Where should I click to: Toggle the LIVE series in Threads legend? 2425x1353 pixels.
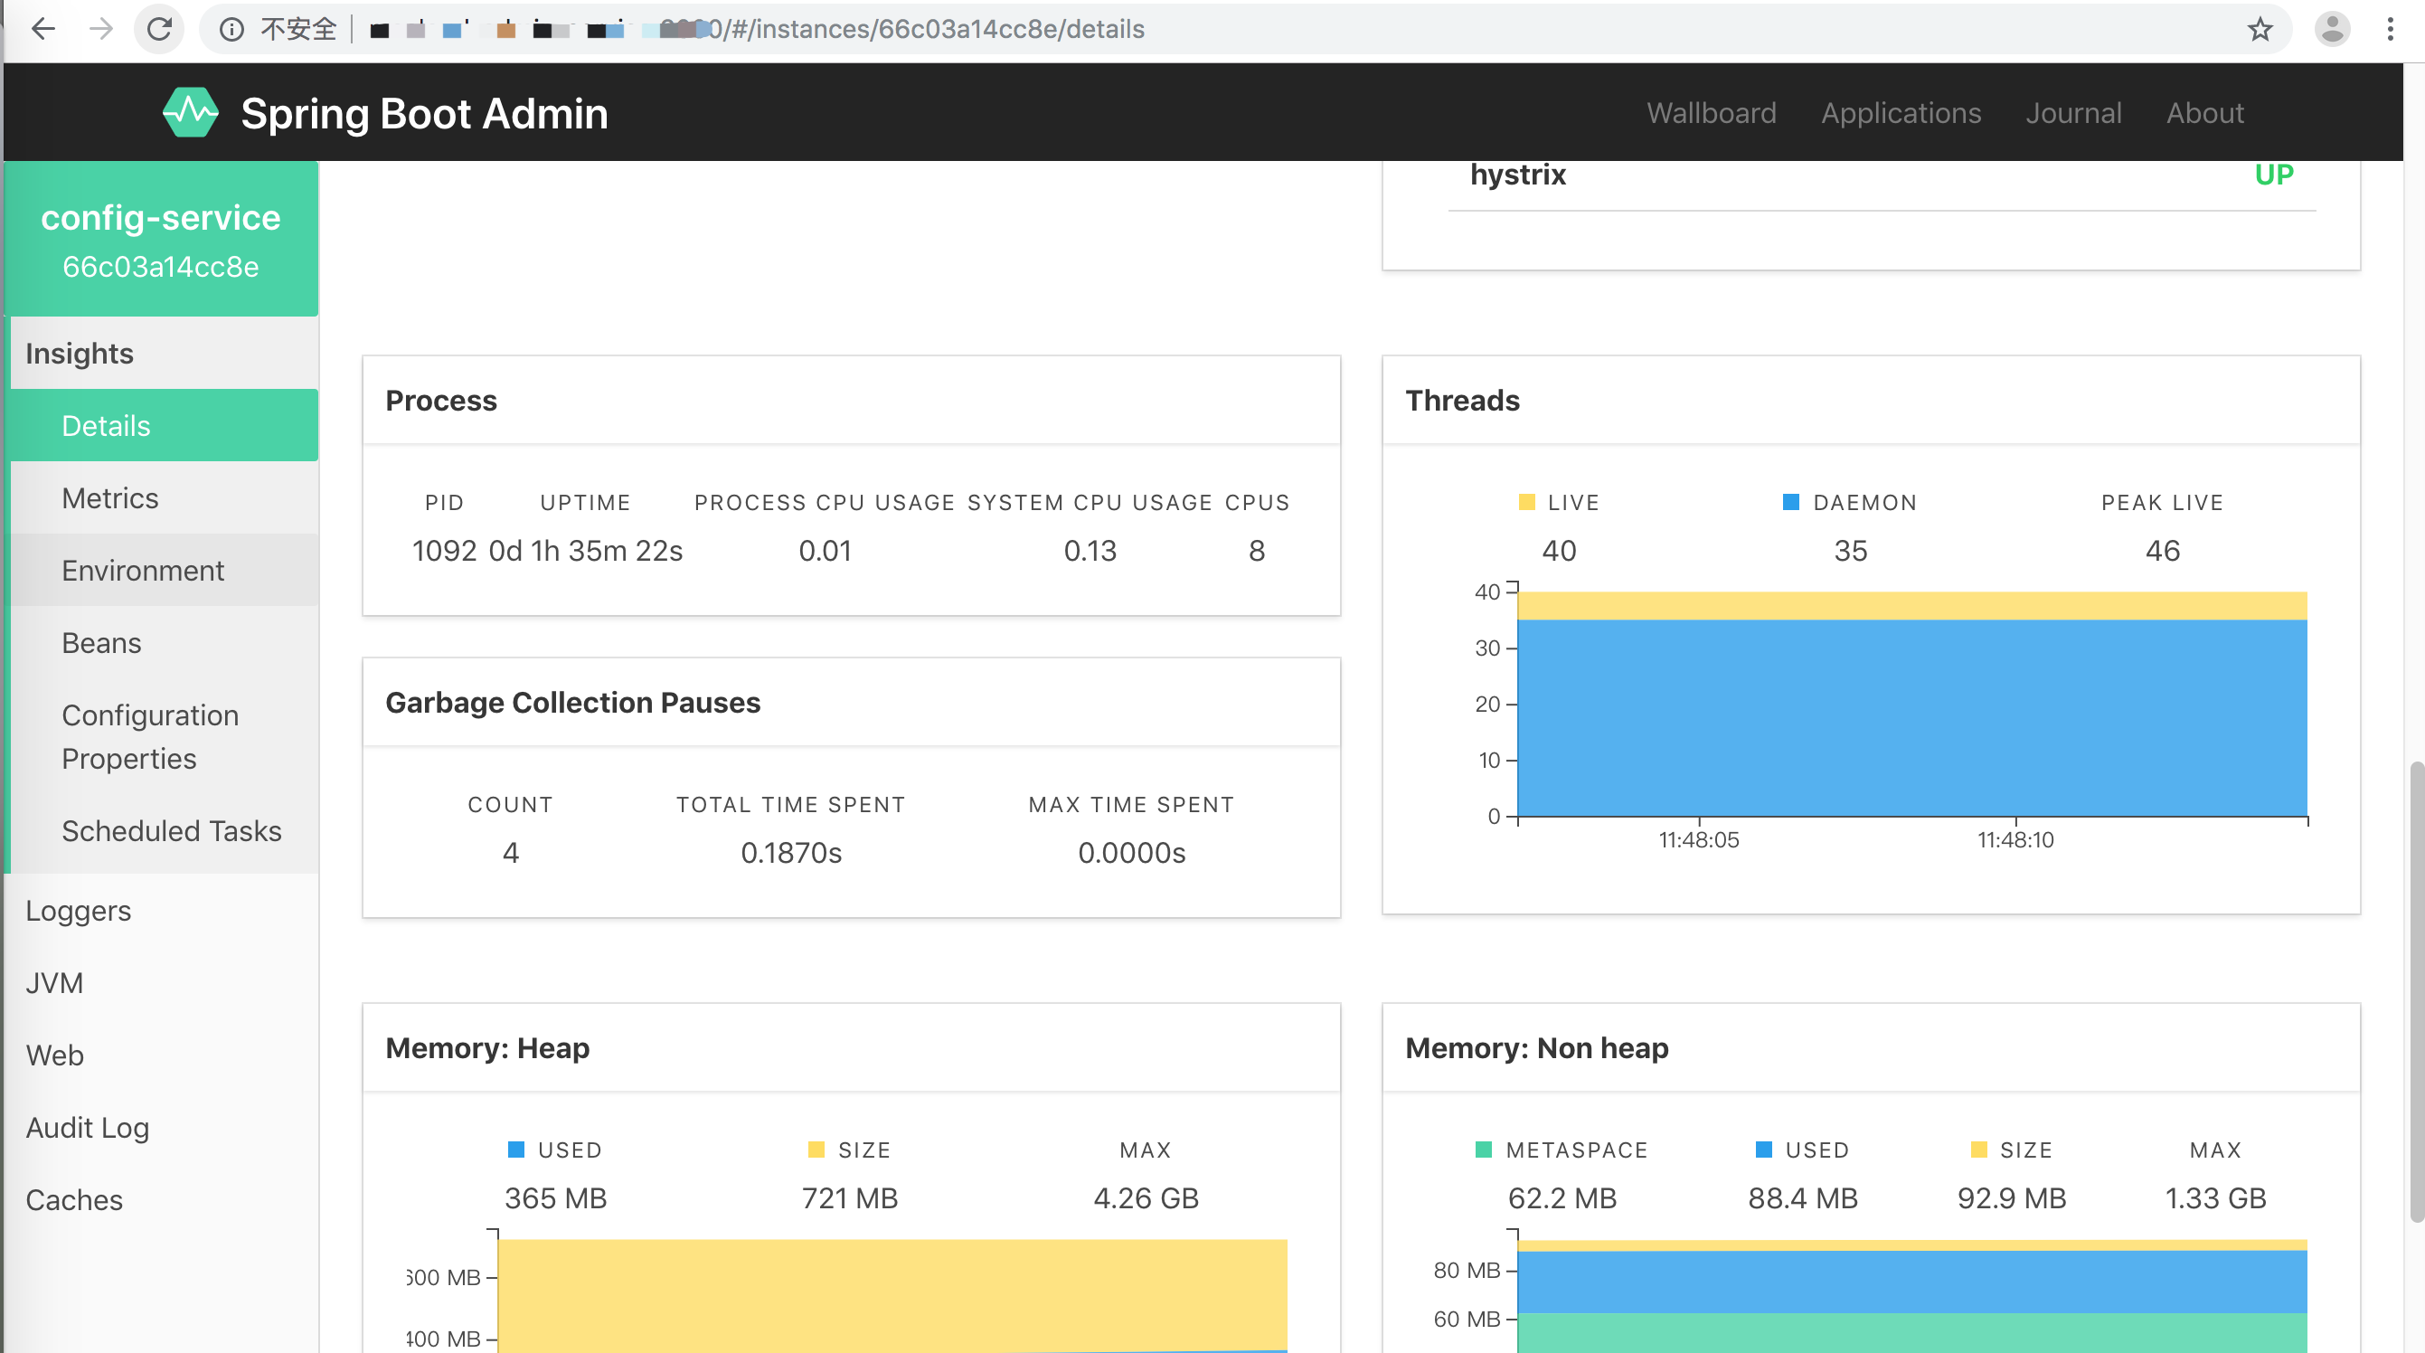(x=1557, y=502)
